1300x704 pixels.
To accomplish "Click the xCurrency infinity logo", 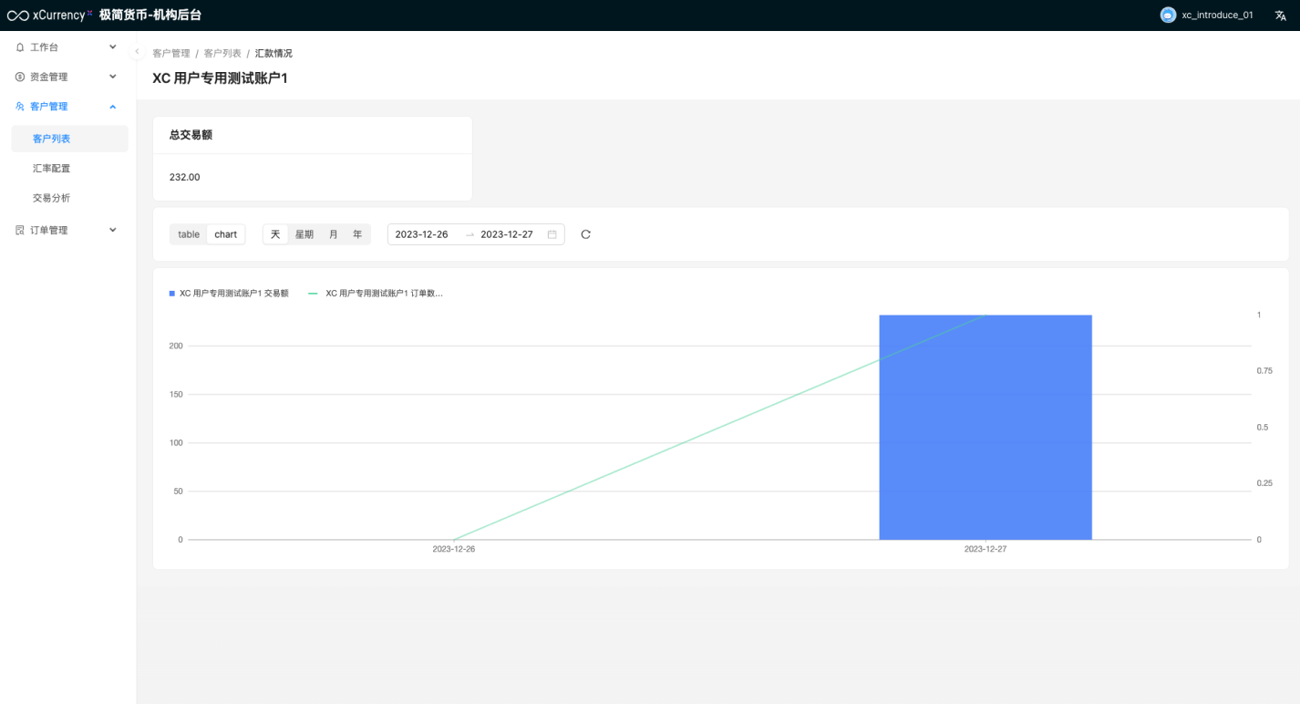I will click(x=18, y=16).
